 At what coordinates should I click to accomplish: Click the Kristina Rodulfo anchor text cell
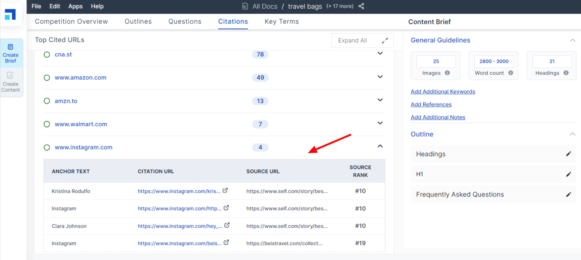[x=71, y=191]
